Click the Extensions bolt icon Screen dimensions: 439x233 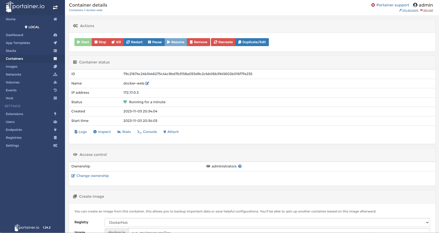pos(55,114)
